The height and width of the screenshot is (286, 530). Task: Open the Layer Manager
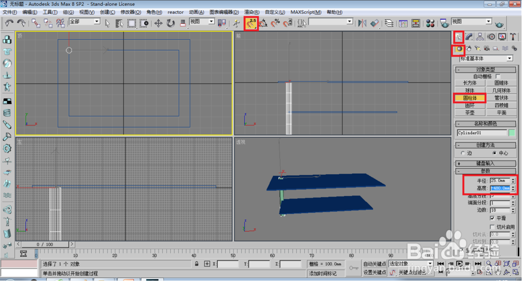click(x=389, y=23)
